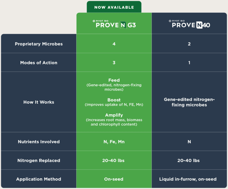228x189 pixels.
Task: Click the 'N, Fe, Mn' nutrients cell
Action: pyautogui.click(x=114, y=142)
